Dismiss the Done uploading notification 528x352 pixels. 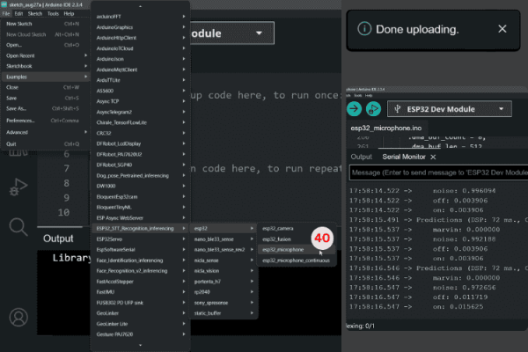[502, 29]
